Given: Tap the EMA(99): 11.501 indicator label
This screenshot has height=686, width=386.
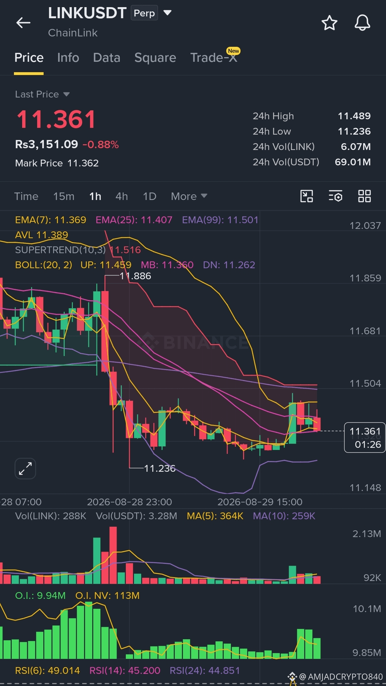Looking at the screenshot, I should pos(220,220).
